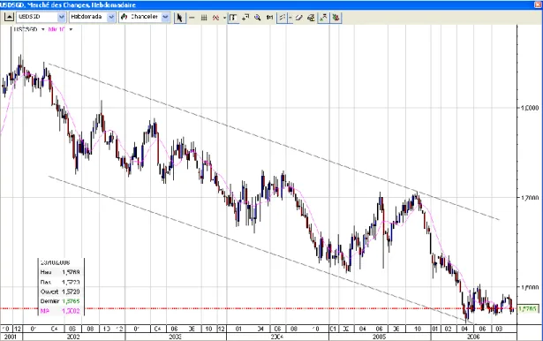Click the magnifier zoom icon
This screenshot has width=543, height=341.
(257, 18)
